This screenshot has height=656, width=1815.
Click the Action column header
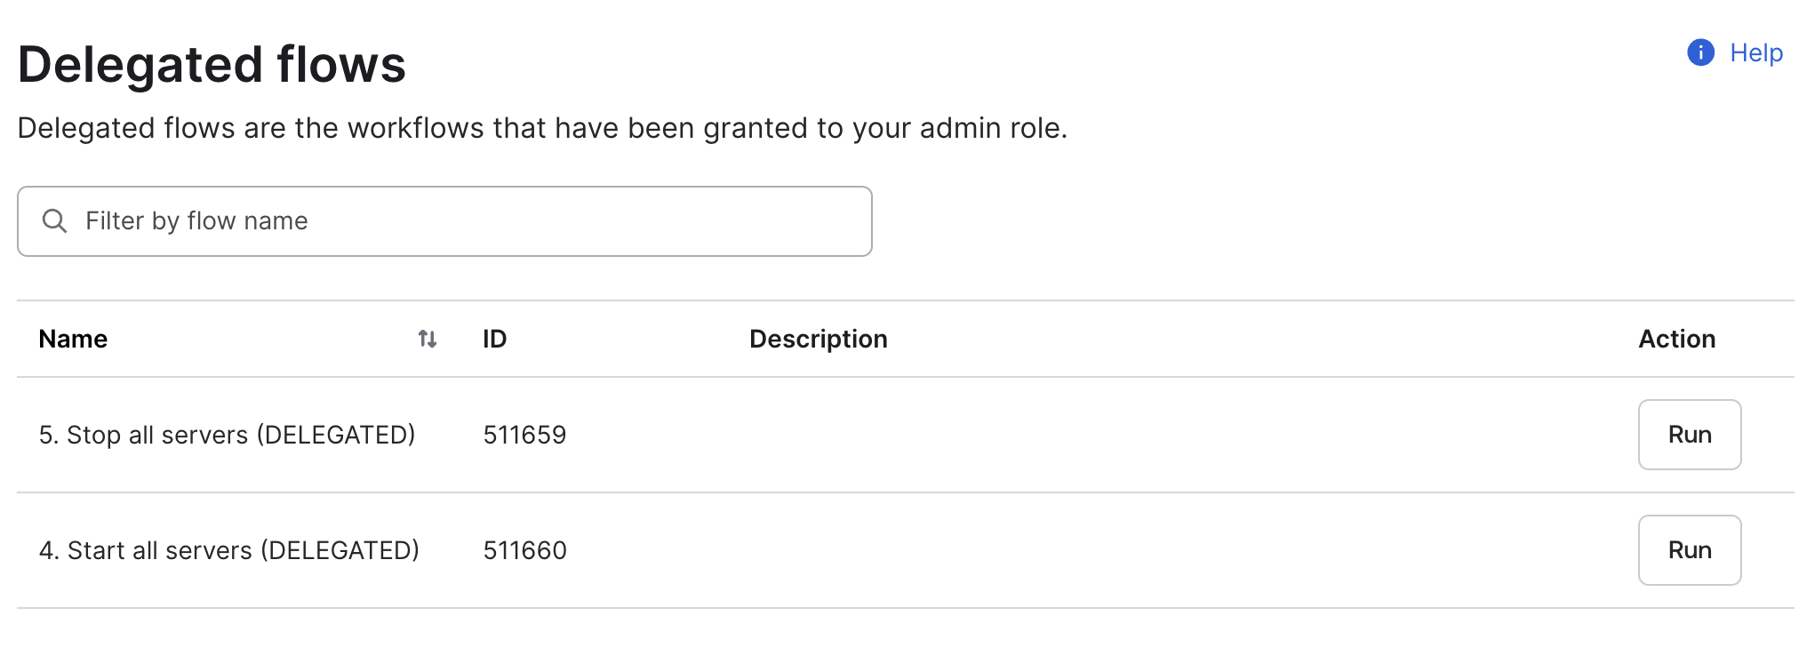(1676, 339)
